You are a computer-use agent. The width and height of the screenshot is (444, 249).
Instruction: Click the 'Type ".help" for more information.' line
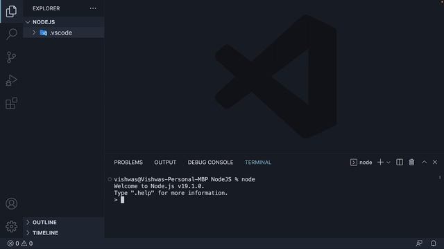pyautogui.click(x=171, y=193)
